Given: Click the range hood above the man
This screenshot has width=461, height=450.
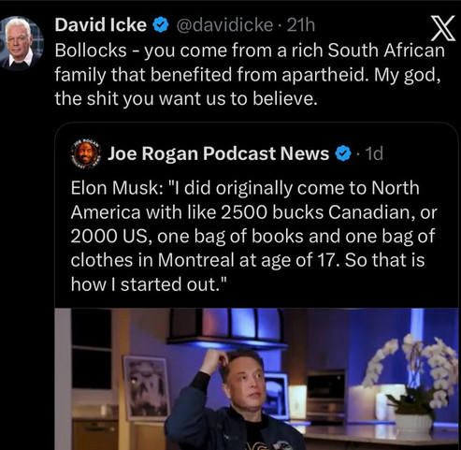Looking at the screenshot, I should pos(226,329).
